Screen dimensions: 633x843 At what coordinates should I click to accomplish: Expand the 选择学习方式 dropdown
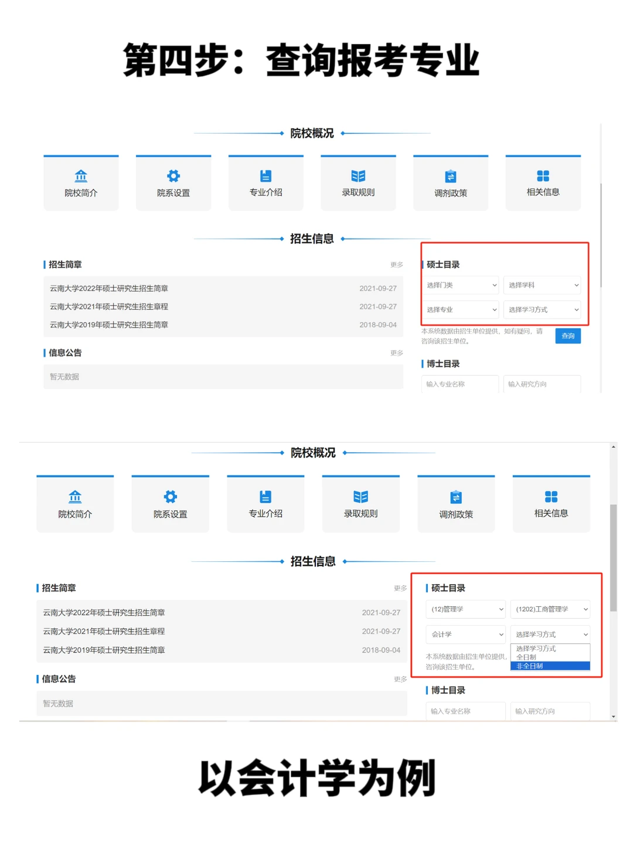pyautogui.click(x=542, y=309)
